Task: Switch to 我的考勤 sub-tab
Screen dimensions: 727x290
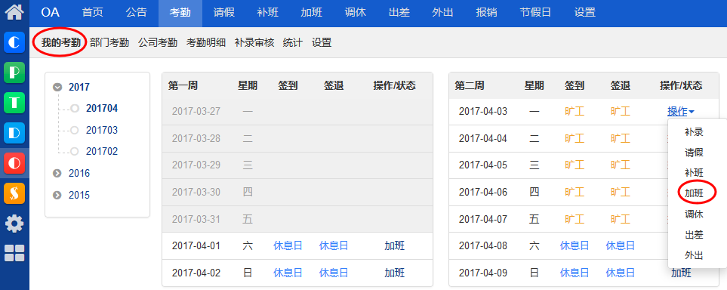Action: click(61, 43)
